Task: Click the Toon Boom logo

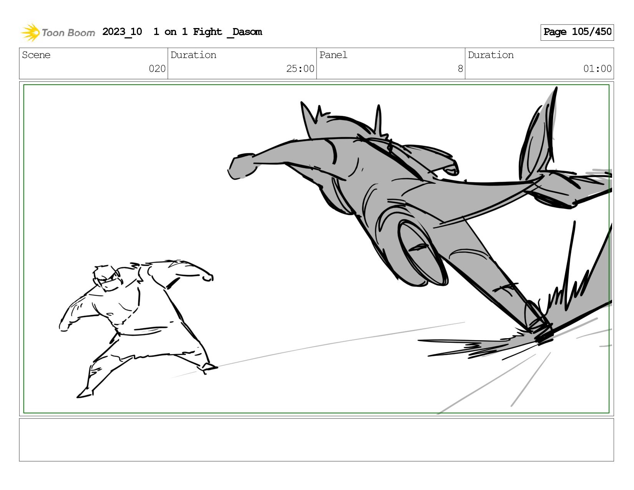Action: (58, 32)
